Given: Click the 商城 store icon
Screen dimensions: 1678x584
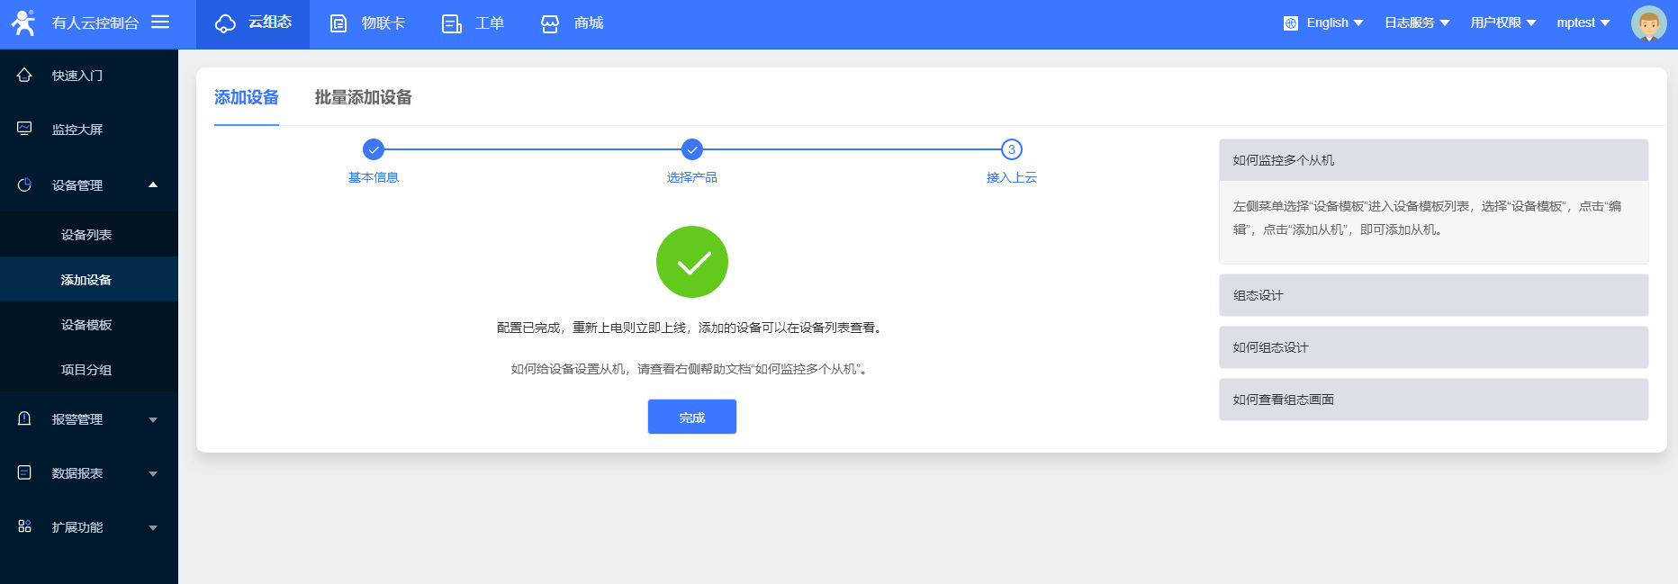Looking at the screenshot, I should tap(550, 23).
